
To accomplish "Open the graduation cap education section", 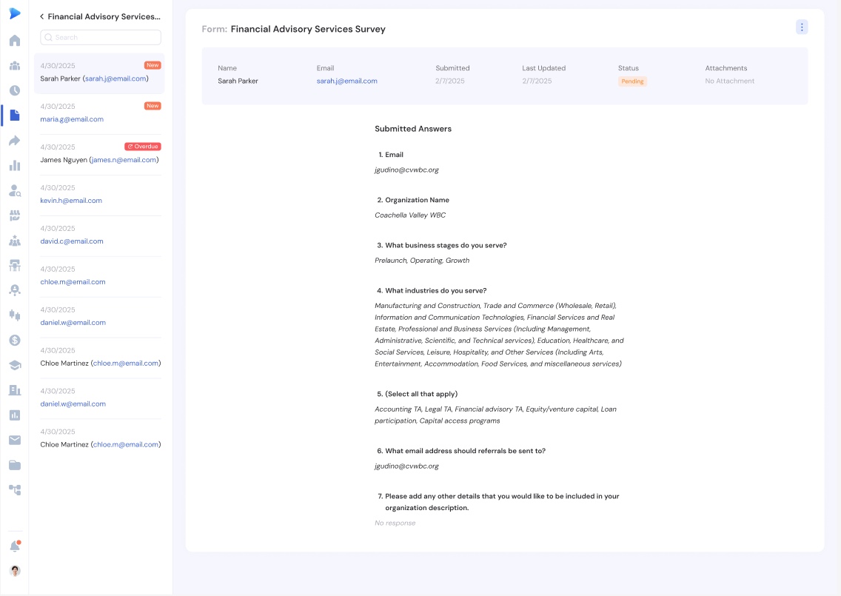I will [14, 365].
